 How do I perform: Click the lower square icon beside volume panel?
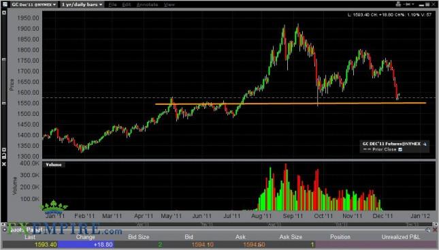click(4, 155)
